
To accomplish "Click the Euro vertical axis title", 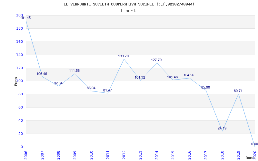I will (16, 81).
